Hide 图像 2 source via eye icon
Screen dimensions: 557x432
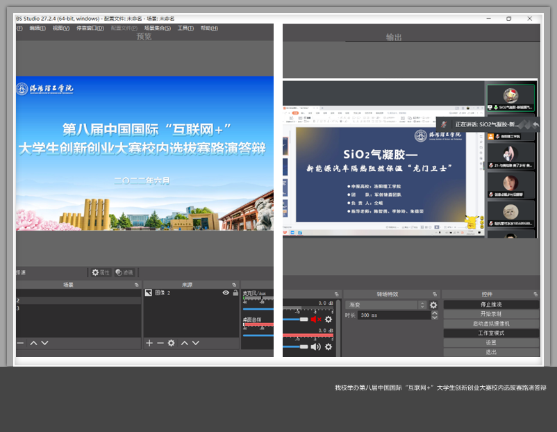click(226, 293)
